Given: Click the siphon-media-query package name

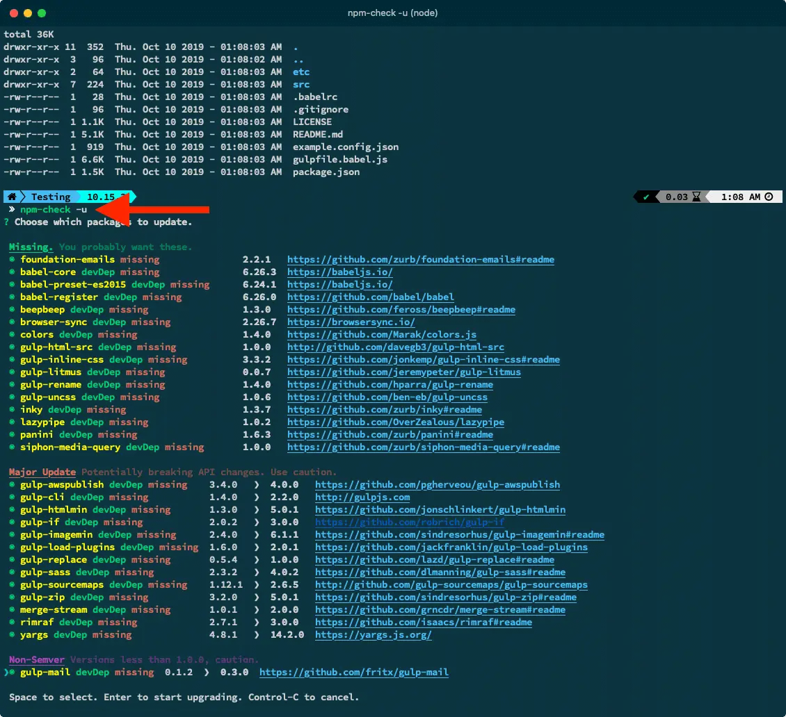Looking at the screenshot, I should 70,447.
